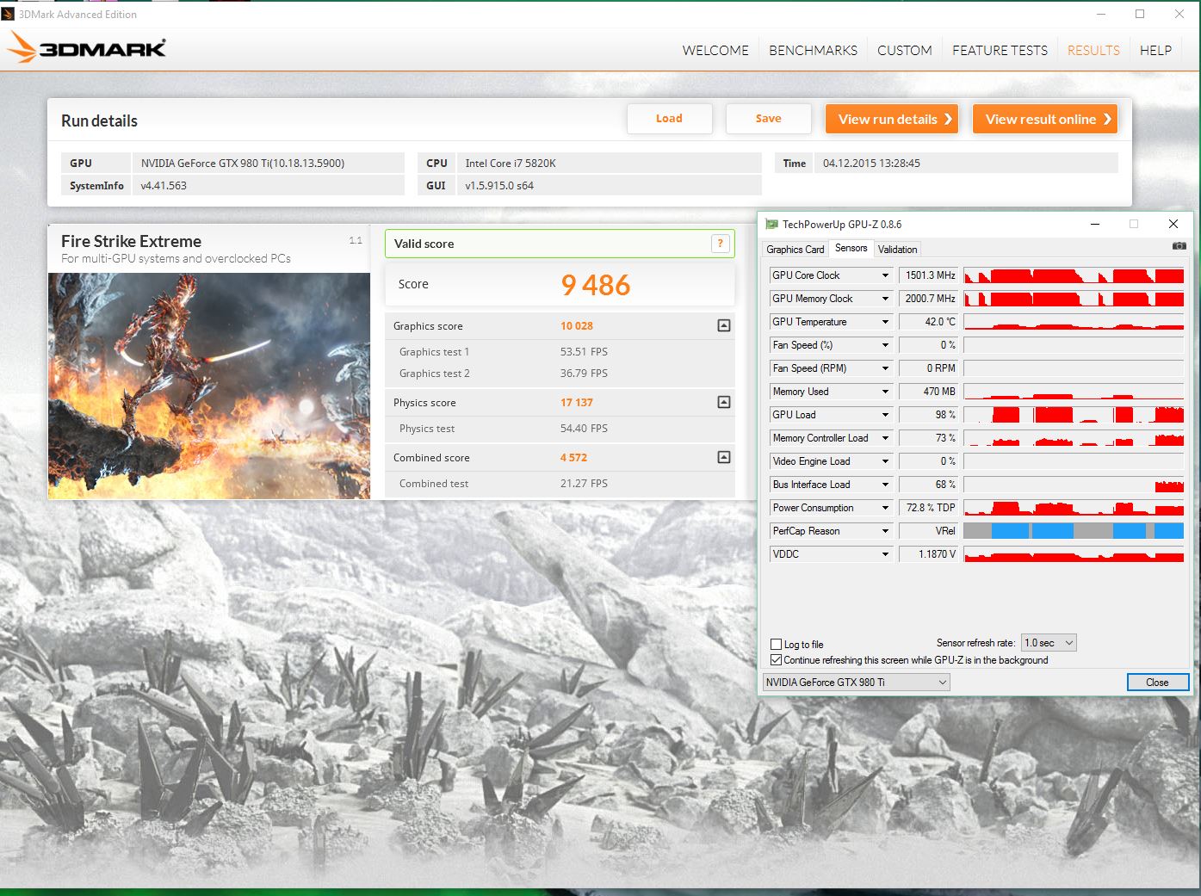Click the GPU Core Clock history graph
Image resolution: width=1201 pixels, height=896 pixels.
click(x=1074, y=275)
